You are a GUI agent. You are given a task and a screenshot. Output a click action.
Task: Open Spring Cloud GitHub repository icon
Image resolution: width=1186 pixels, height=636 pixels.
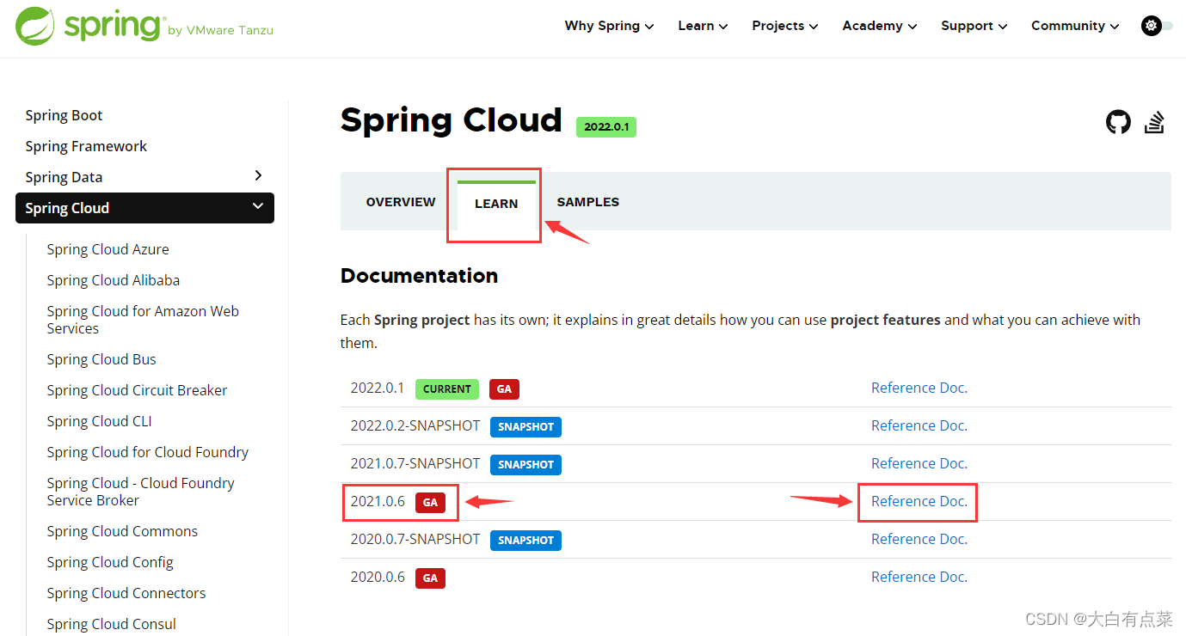click(x=1118, y=122)
